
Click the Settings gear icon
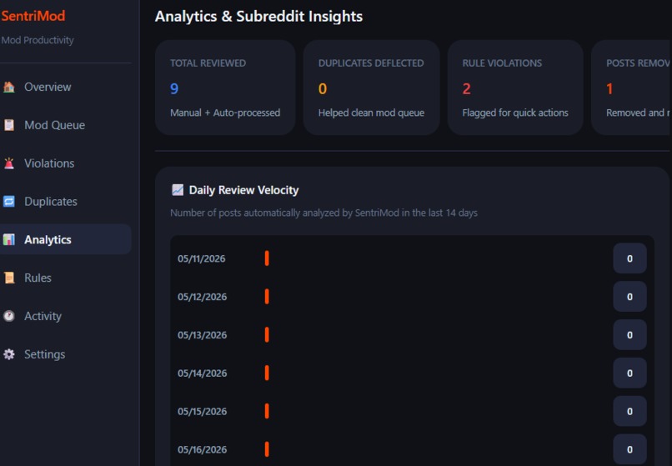[8, 354]
